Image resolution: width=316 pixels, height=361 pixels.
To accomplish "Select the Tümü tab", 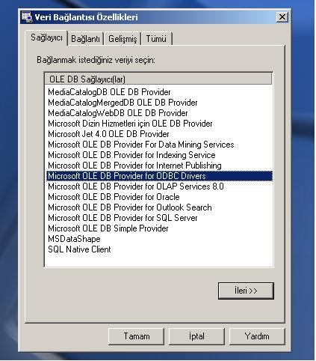I will [x=156, y=39].
